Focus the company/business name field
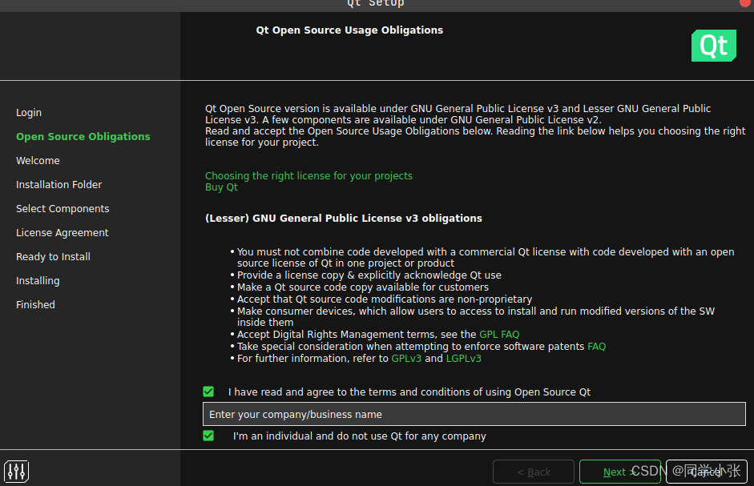Image resolution: width=754 pixels, height=486 pixels. pyautogui.click(x=474, y=414)
